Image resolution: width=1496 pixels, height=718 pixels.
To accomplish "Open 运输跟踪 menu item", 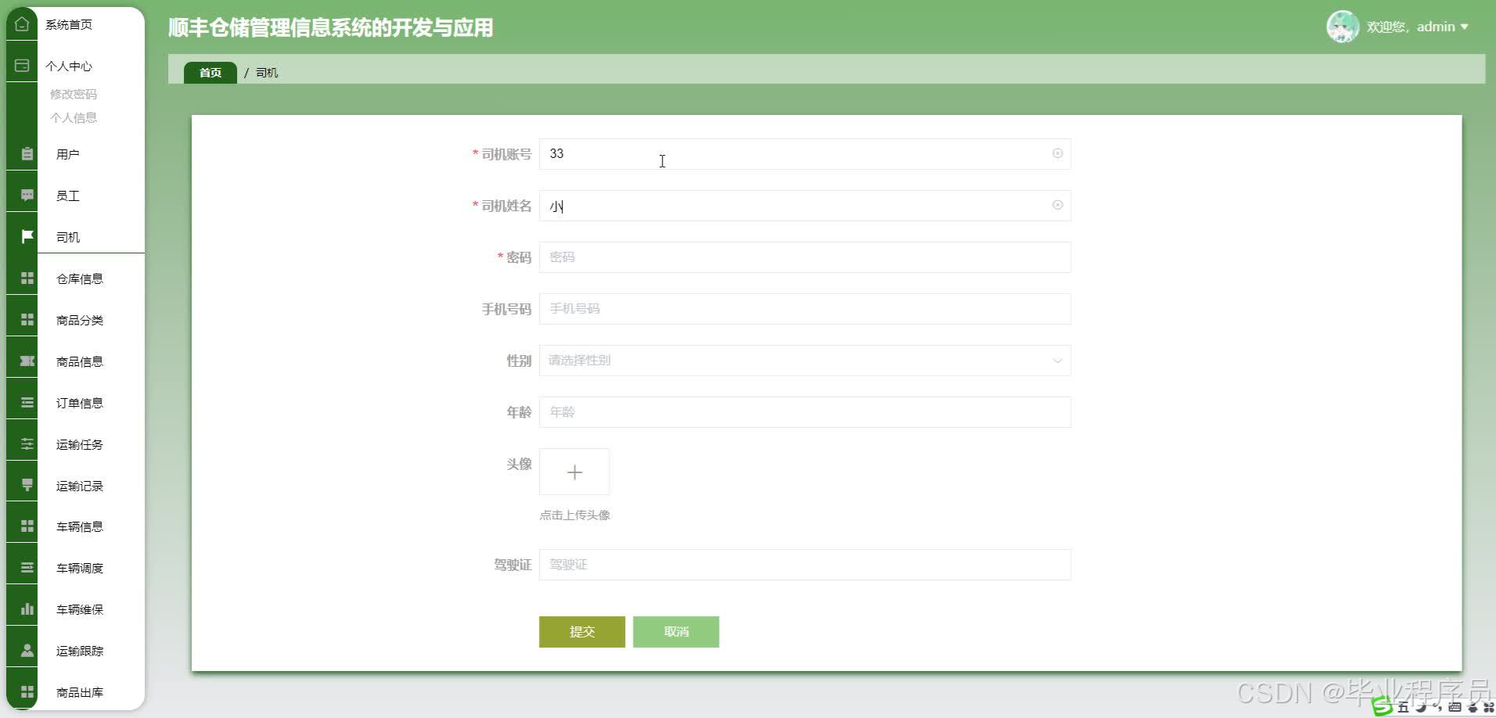I will [x=80, y=651].
